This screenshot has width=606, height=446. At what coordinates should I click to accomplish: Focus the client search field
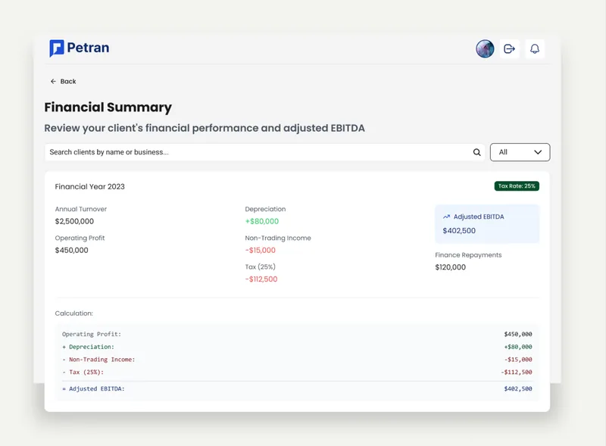click(264, 152)
